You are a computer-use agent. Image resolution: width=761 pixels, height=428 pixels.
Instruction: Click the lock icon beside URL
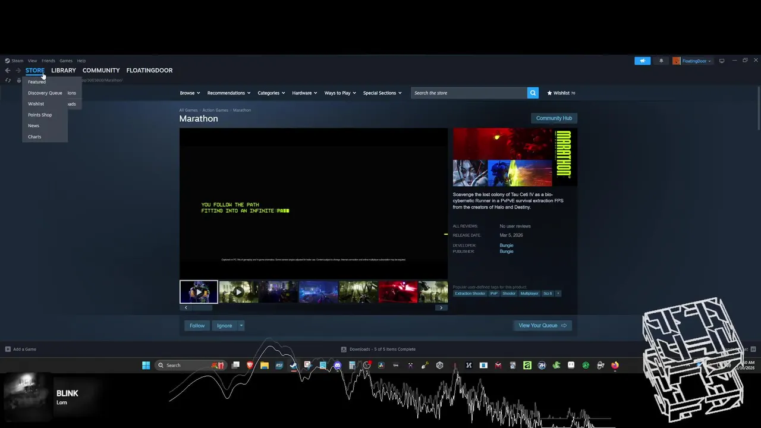(18, 80)
